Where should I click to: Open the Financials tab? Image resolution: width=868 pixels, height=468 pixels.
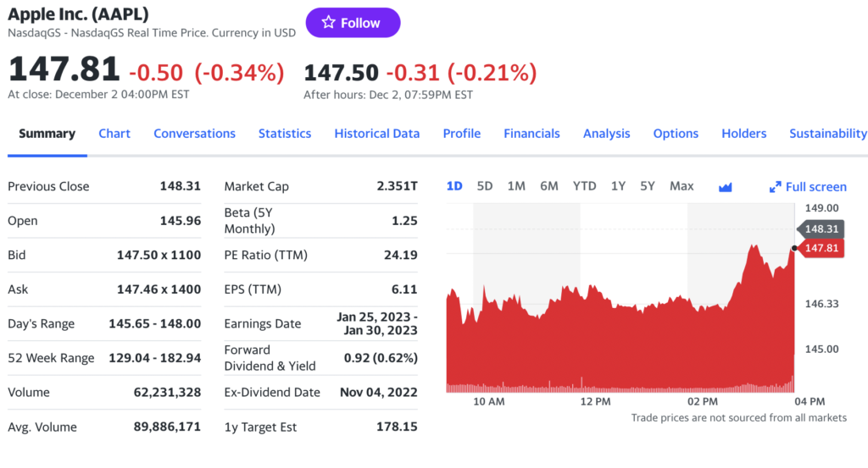(531, 134)
